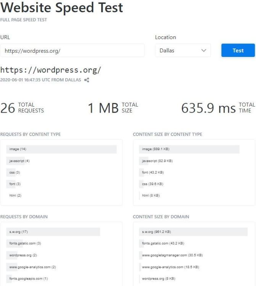
Task: Select the image (889.1 KB) size bar
Action: [189, 149]
